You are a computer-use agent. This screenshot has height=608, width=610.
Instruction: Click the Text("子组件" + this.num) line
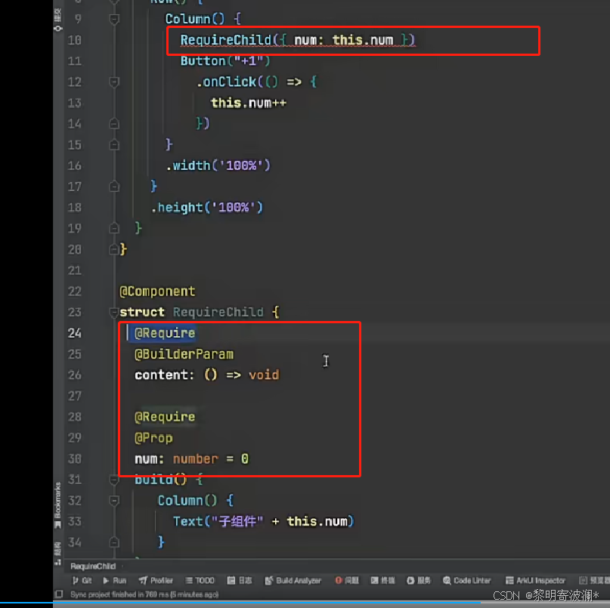[x=263, y=521]
